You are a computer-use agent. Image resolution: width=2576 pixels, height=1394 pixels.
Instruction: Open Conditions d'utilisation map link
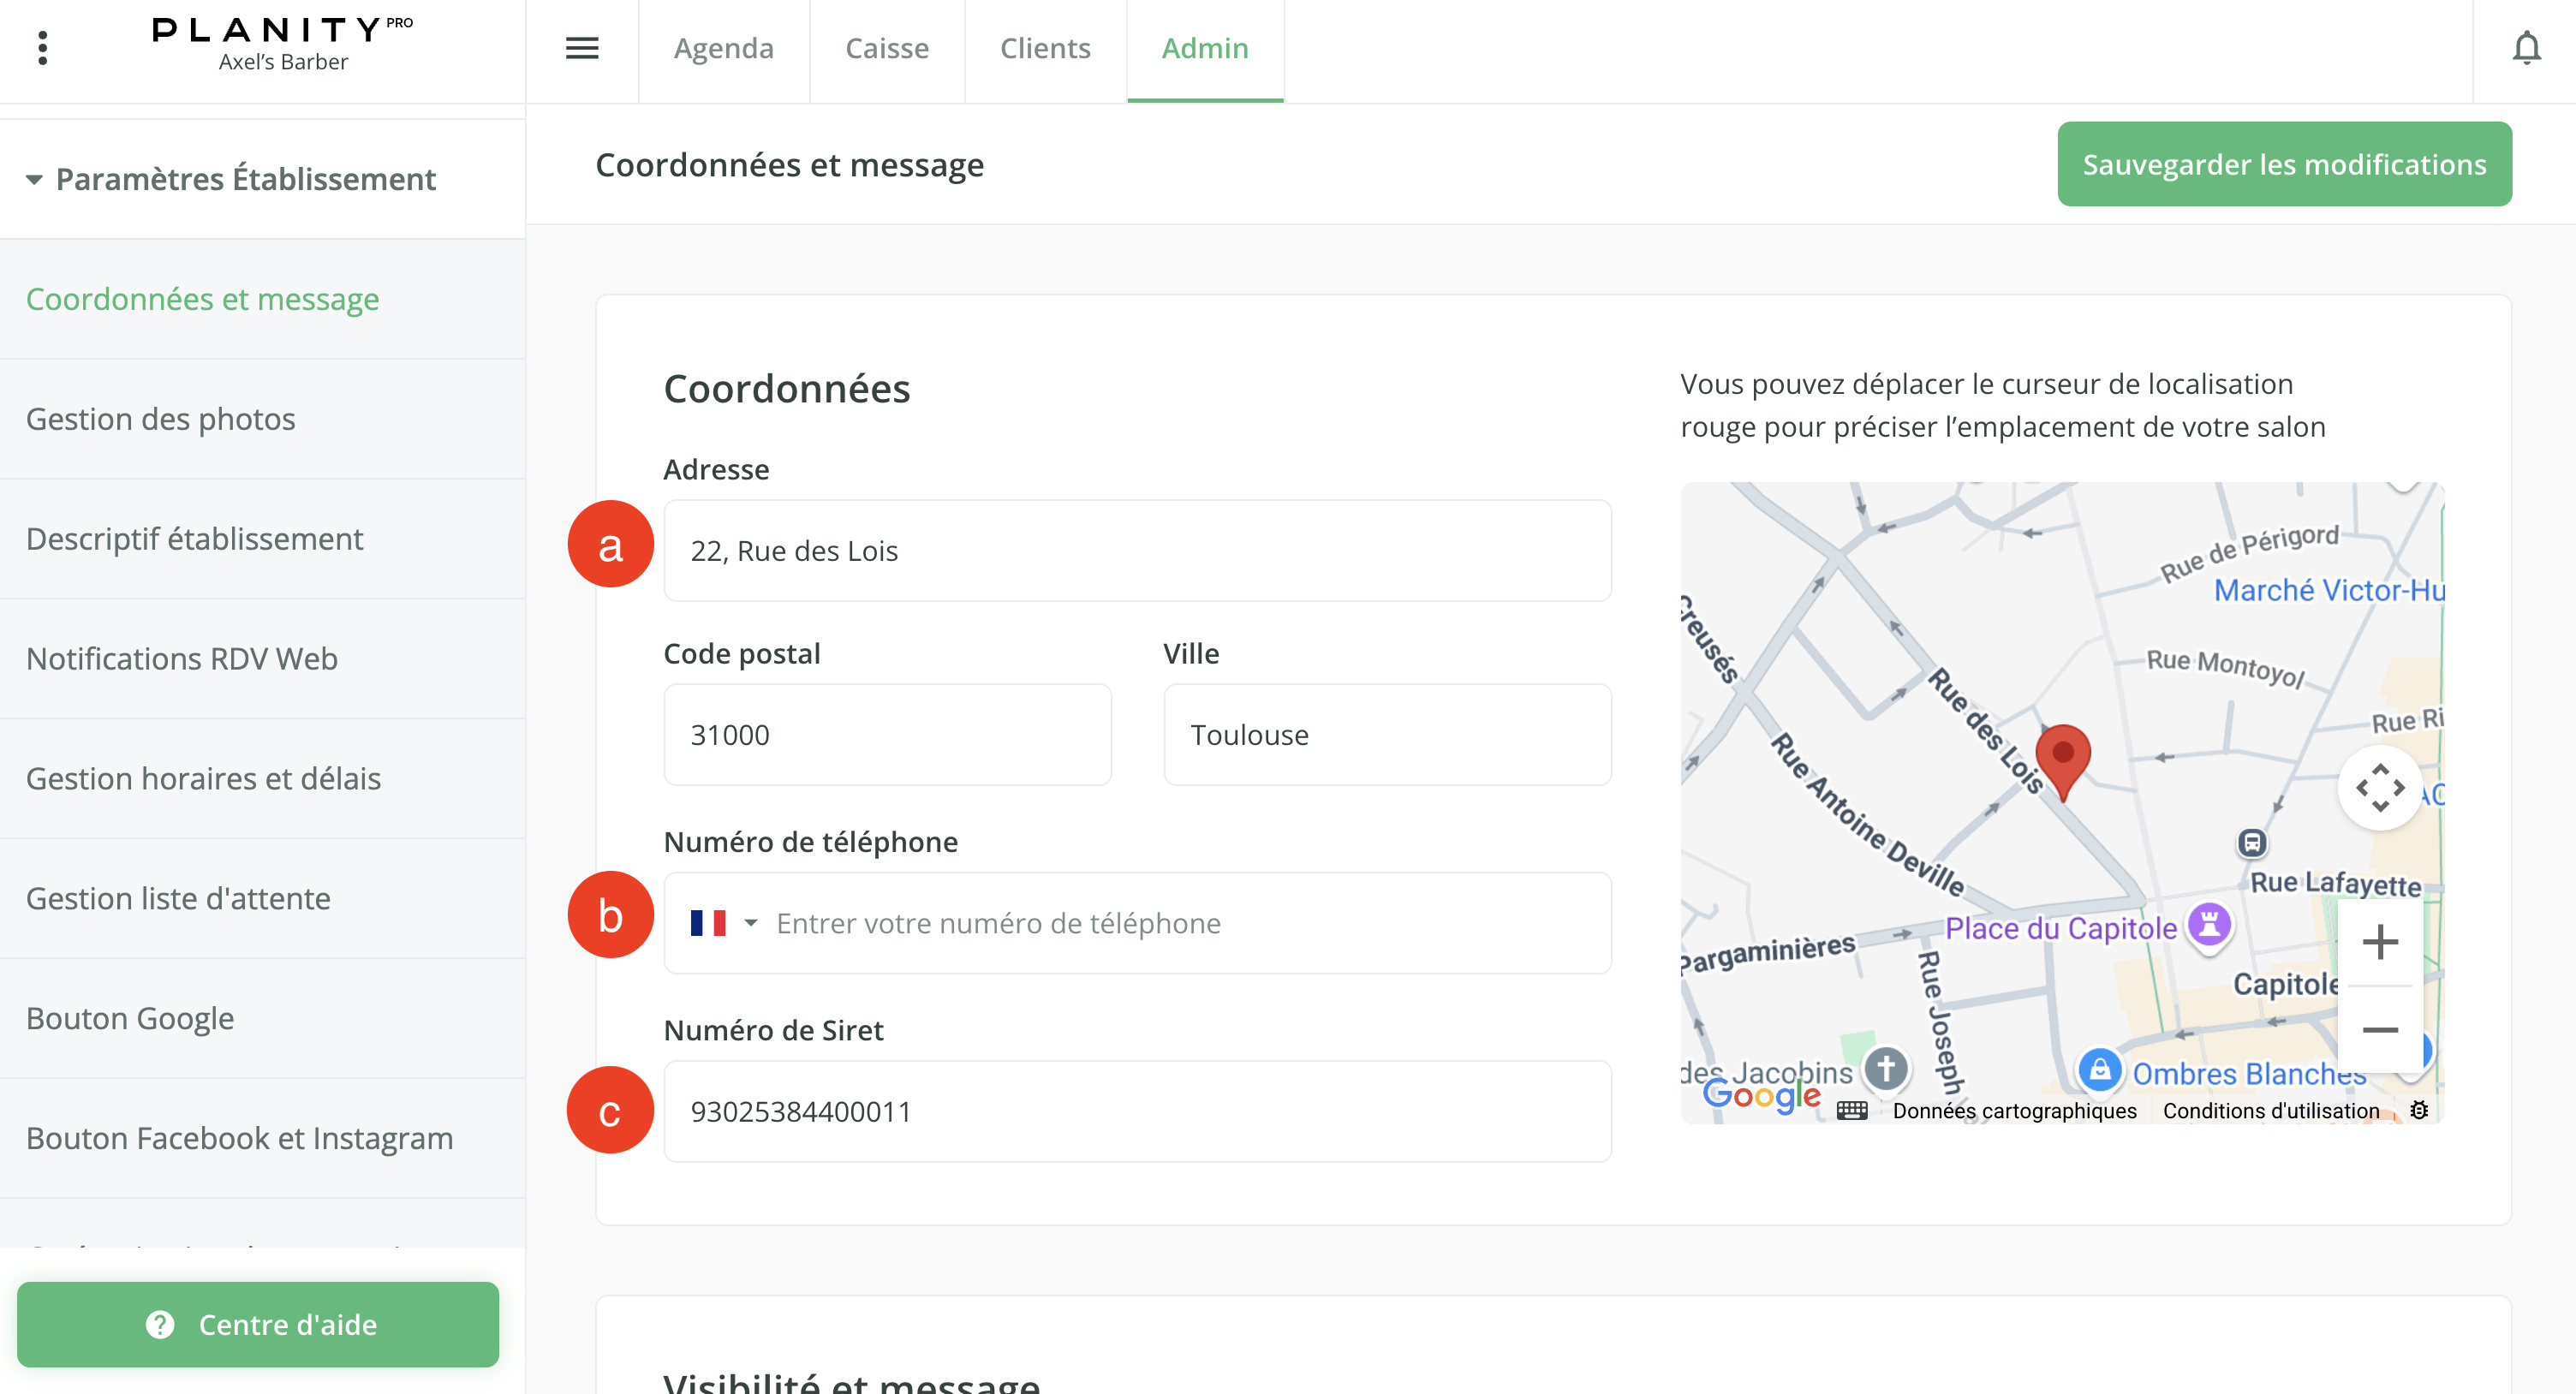[2270, 1111]
